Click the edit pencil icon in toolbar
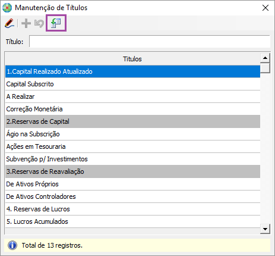Image resolution: width=275 pixels, height=256 pixels. coord(10,23)
